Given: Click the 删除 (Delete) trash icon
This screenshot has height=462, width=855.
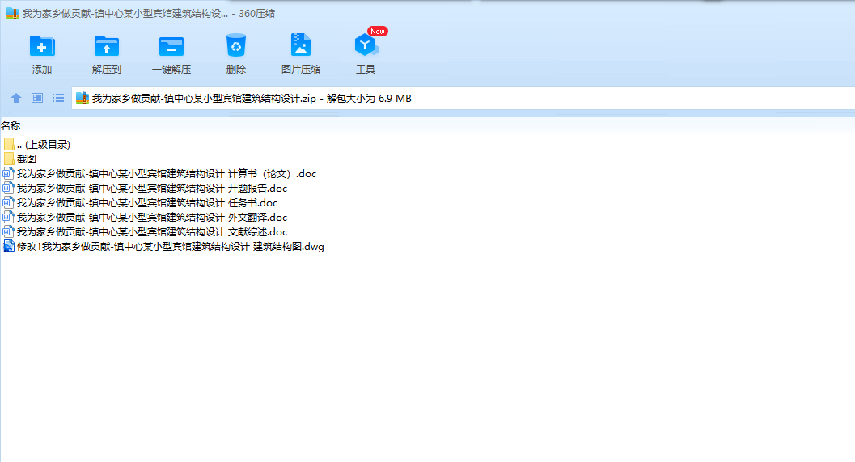Looking at the screenshot, I should (x=236, y=46).
